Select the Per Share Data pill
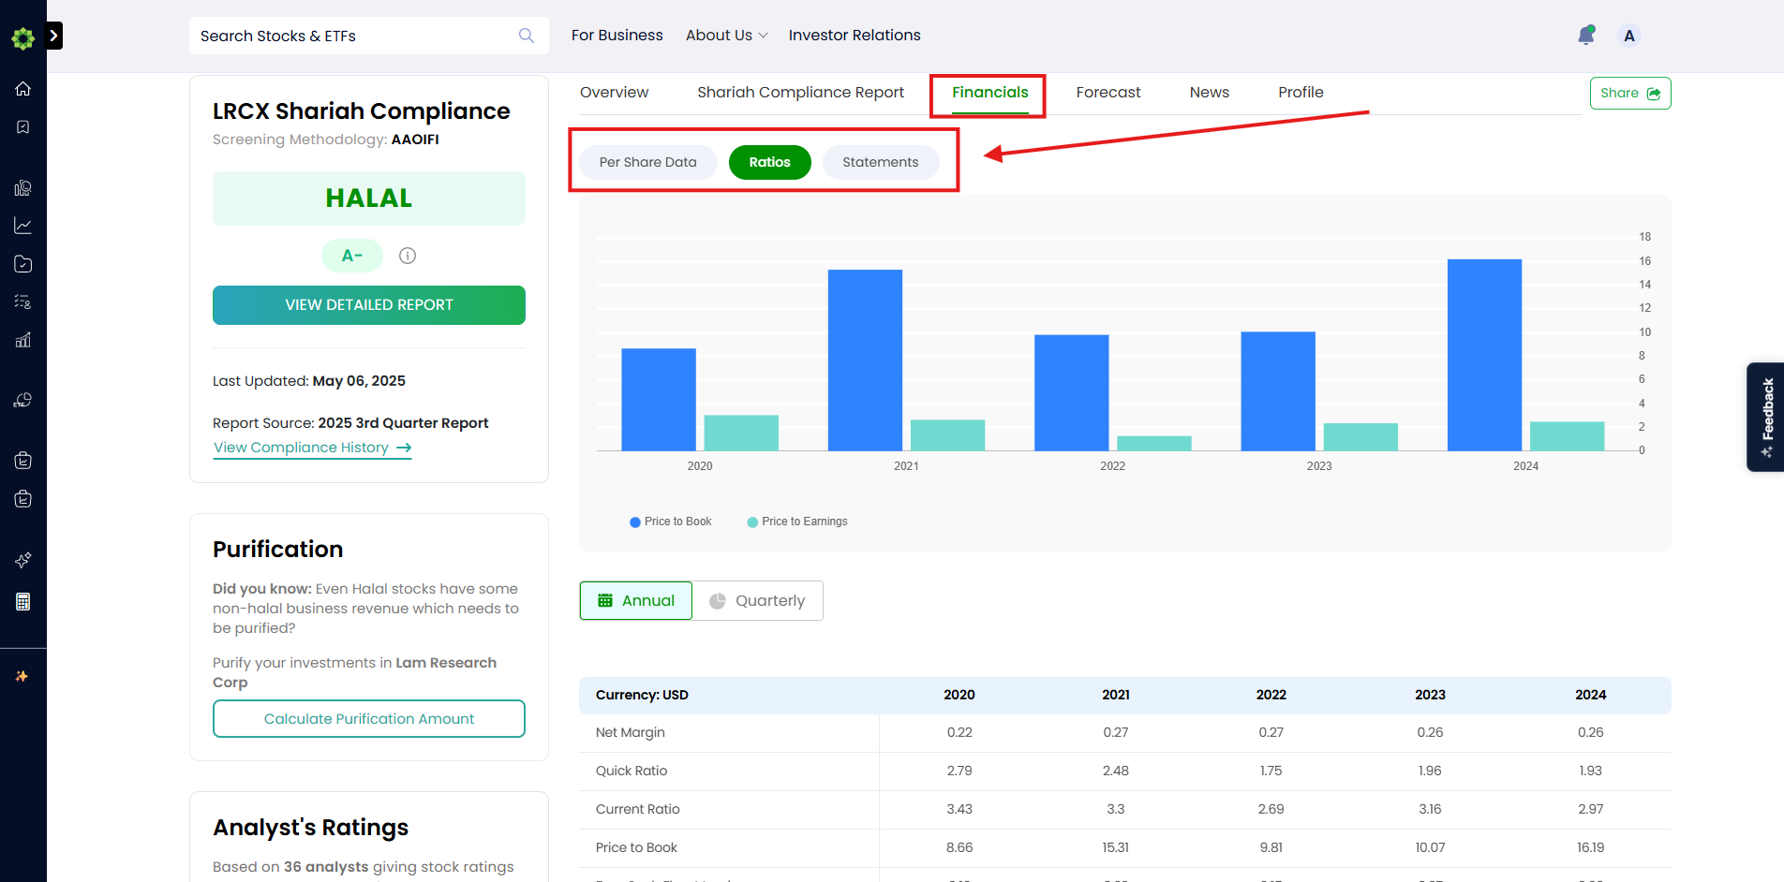This screenshot has width=1784, height=882. tap(648, 162)
